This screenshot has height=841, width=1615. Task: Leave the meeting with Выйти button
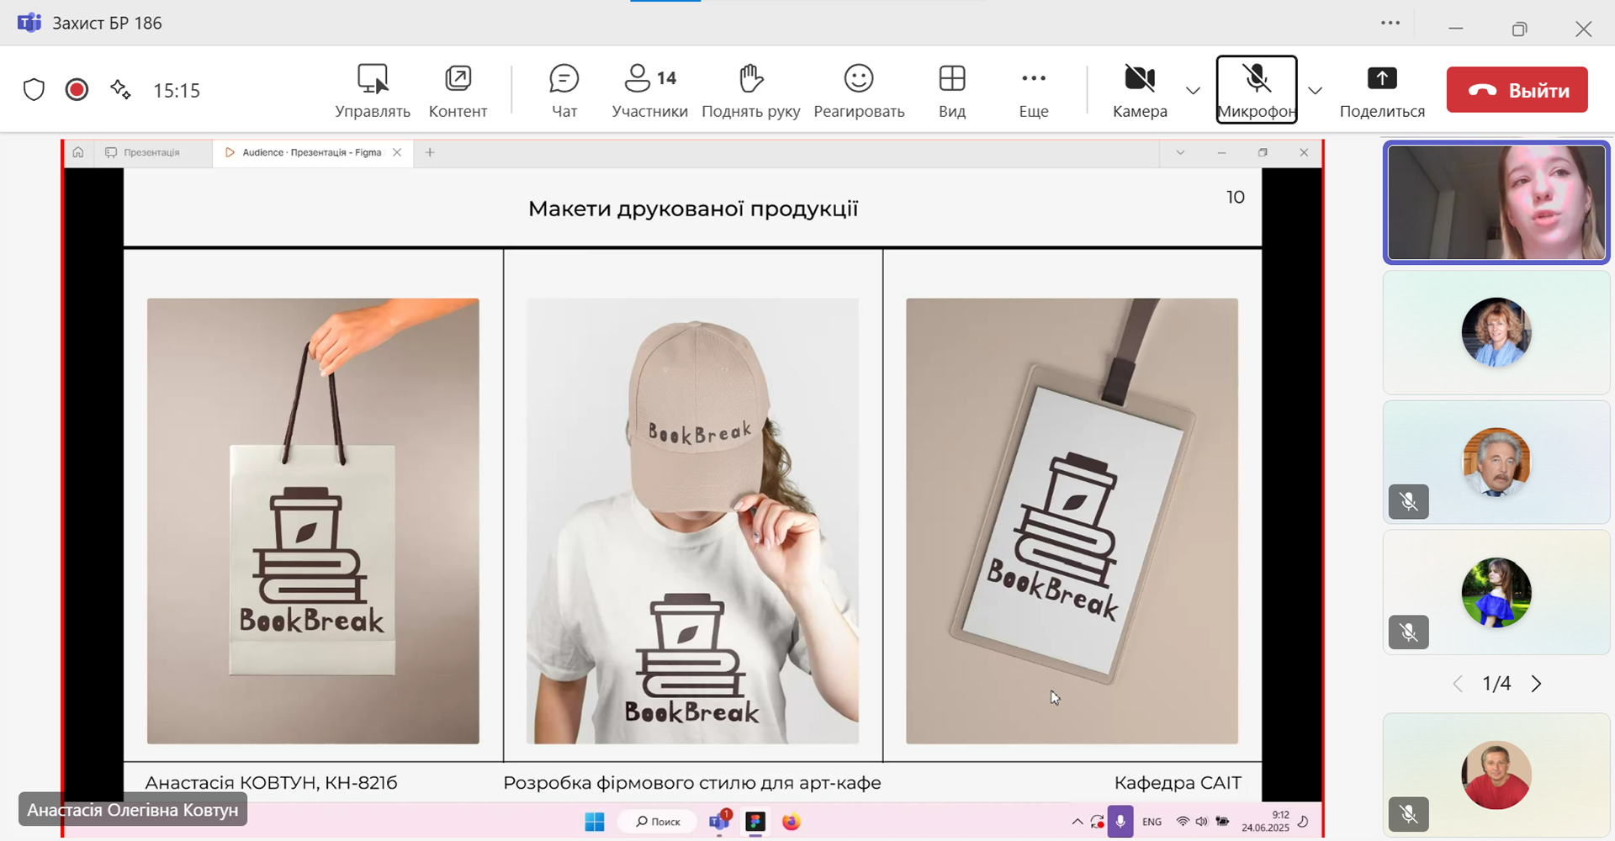pyautogui.click(x=1517, y=90)
